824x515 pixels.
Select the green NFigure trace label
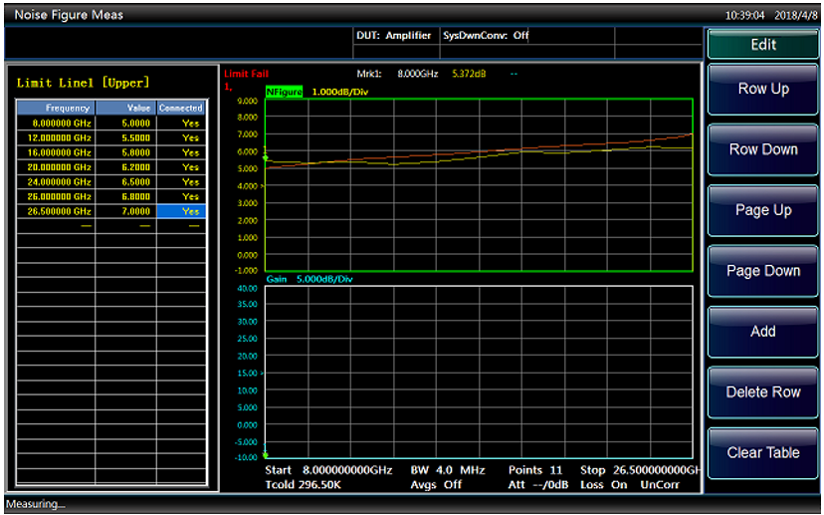[x=284, y=92]
